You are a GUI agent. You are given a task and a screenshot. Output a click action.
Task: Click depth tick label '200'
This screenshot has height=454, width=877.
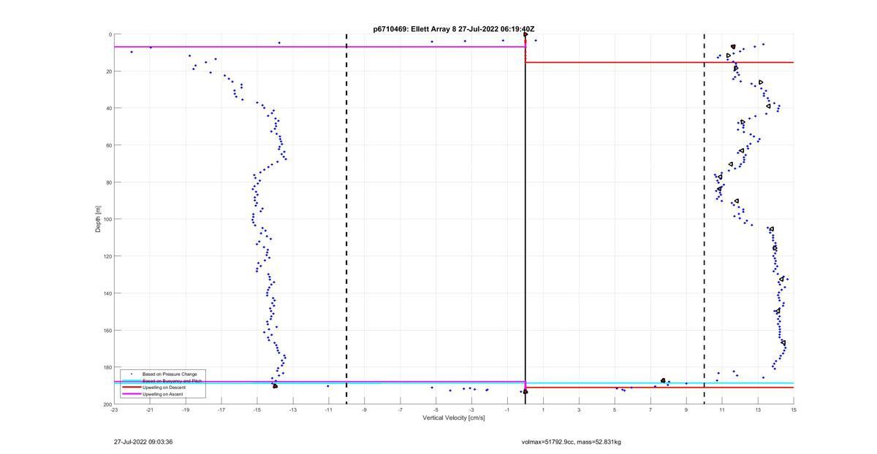(x=107, y=404)
